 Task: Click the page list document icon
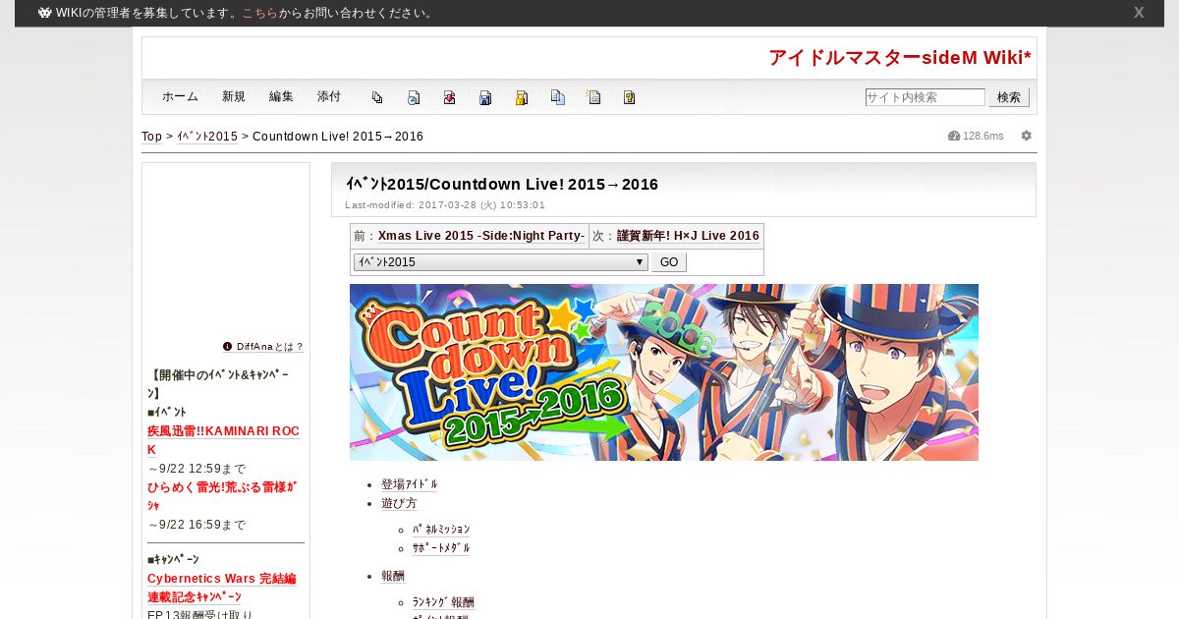click(593, 97)
